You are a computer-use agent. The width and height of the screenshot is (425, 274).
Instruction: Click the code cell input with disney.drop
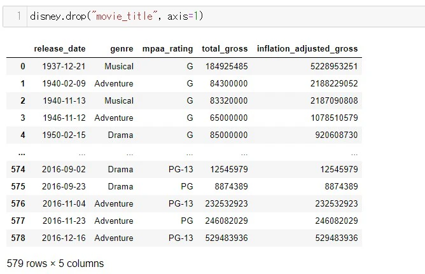(226, 17)
